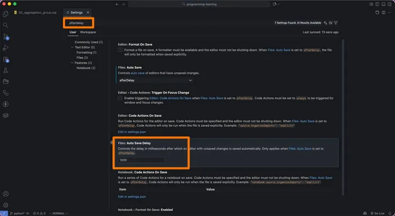Select the Settings editor tab
This screenshot has height=216, width=395.
[x=76, y=13]
